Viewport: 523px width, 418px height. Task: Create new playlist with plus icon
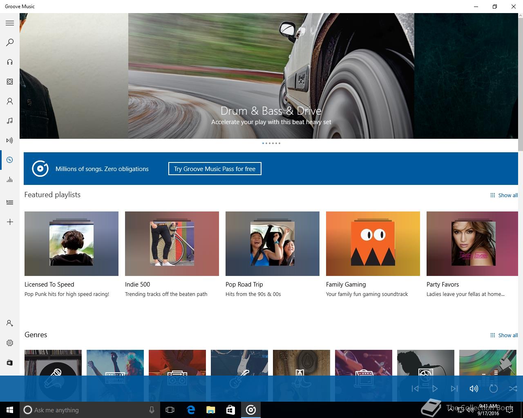pyautogui.click(x=10, y=222)
